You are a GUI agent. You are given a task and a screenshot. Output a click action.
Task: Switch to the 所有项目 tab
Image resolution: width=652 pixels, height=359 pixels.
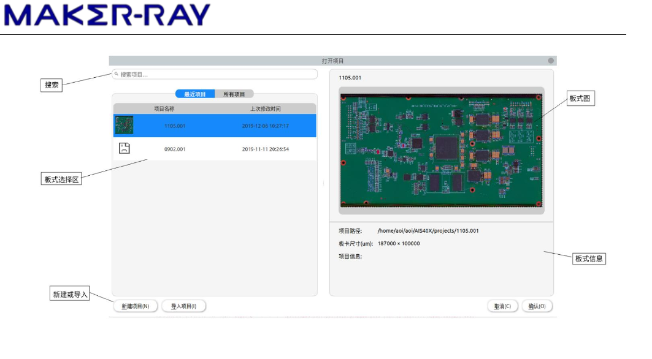click(x=234, y=94)
